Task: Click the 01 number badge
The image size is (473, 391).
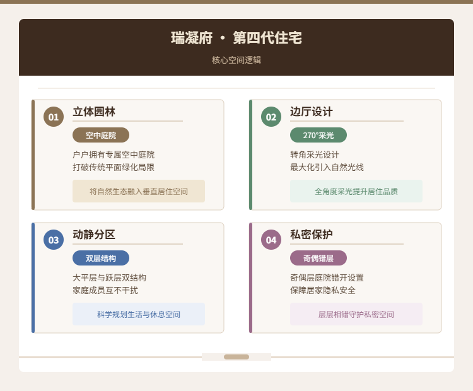Action: (54, 117)
